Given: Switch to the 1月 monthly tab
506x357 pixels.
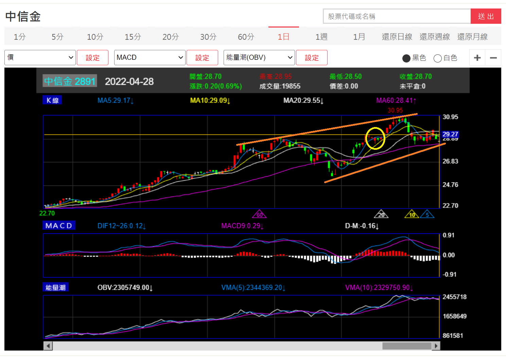Looking at the screenshot, I should [359, 37].
